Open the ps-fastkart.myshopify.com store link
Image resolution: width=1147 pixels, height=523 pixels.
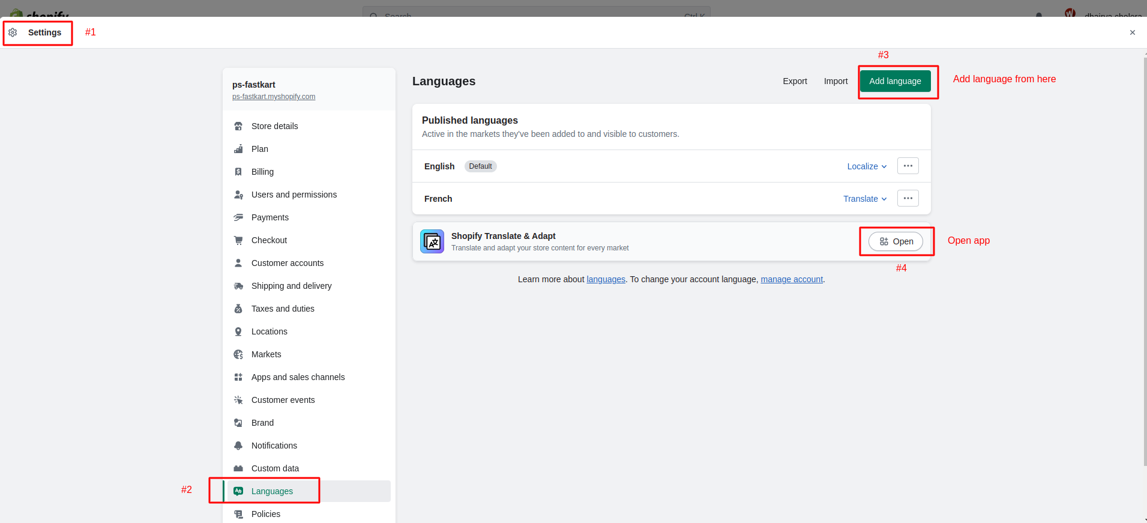(274, 97)
